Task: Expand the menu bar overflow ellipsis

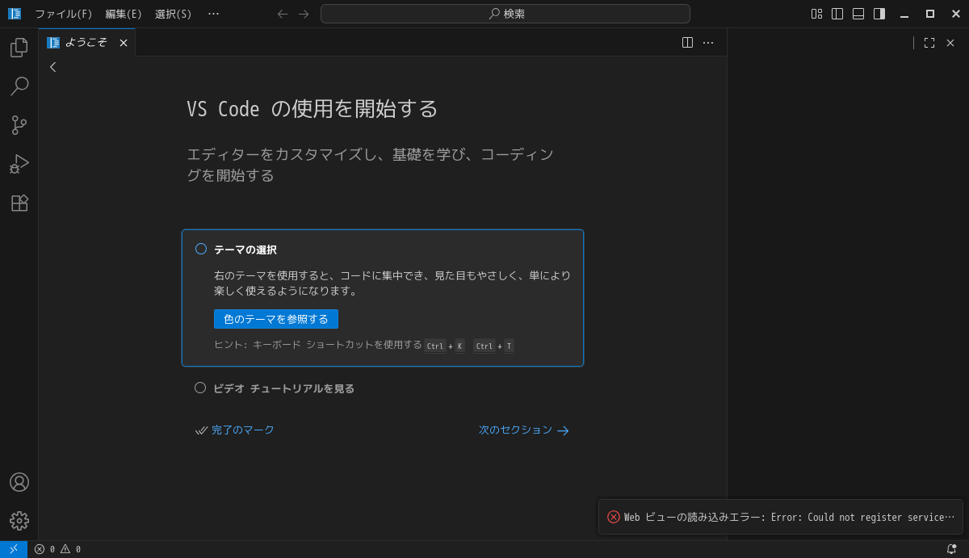Action: (x=213, y=14)
